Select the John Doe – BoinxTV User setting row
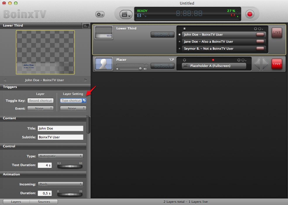Image resolution: width=288 pixels, height=205 pixels. [x=223, y=35]
